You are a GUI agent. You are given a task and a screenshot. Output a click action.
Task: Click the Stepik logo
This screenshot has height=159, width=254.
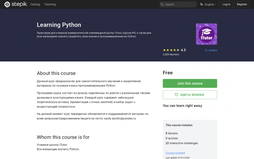(x=16, y=4)
